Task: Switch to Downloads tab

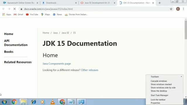Action: pos(59,3)
